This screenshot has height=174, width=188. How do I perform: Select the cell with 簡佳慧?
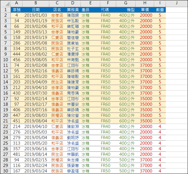[73, 37]
